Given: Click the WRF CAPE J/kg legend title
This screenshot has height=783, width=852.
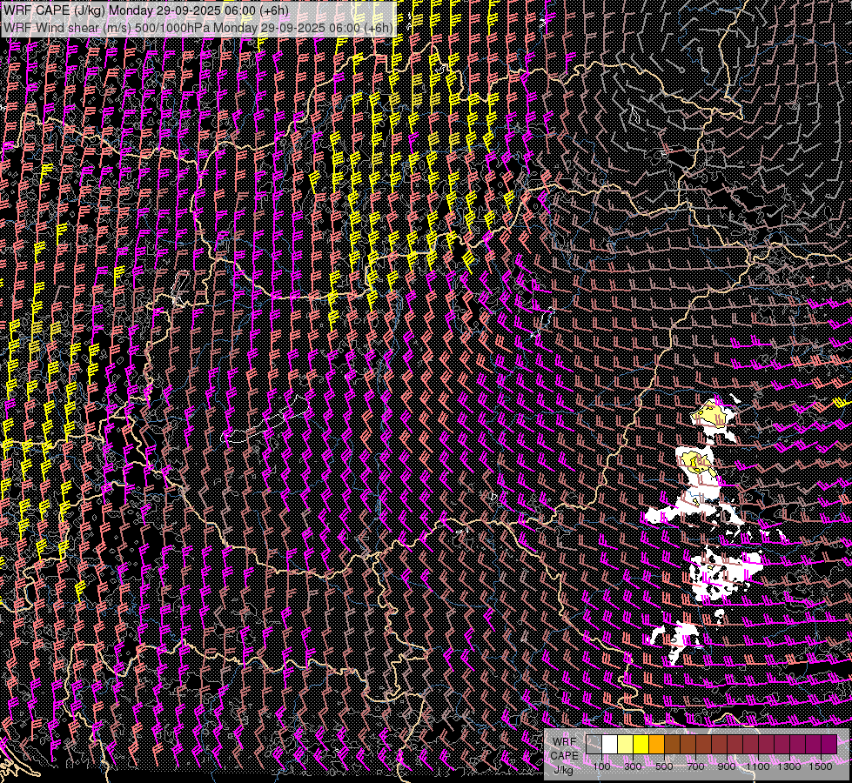Looking at the screenshot, I should pos(564,755).
